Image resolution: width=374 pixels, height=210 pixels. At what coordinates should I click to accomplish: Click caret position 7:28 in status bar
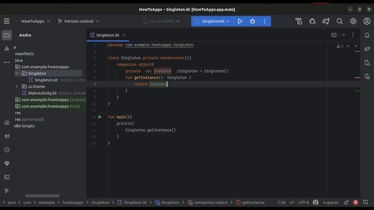click(x=282, y=202)
